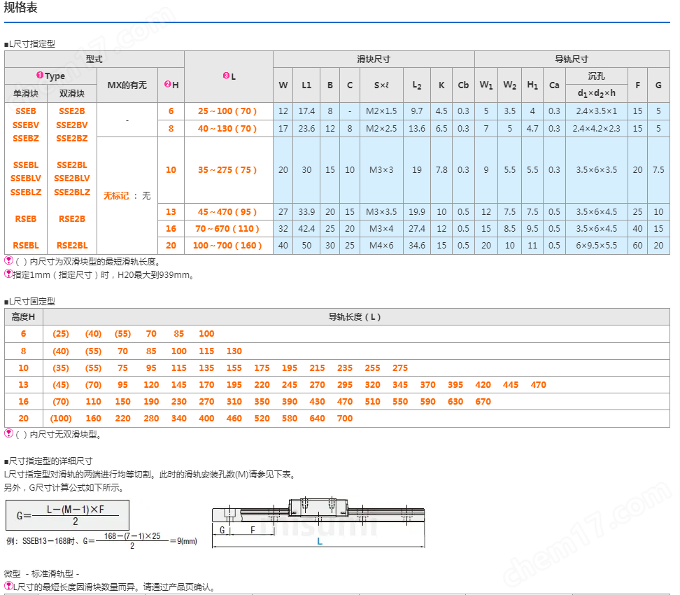Click the 单滑块 sub-header
The image size is (680, 595).
[x=26, y=93]
